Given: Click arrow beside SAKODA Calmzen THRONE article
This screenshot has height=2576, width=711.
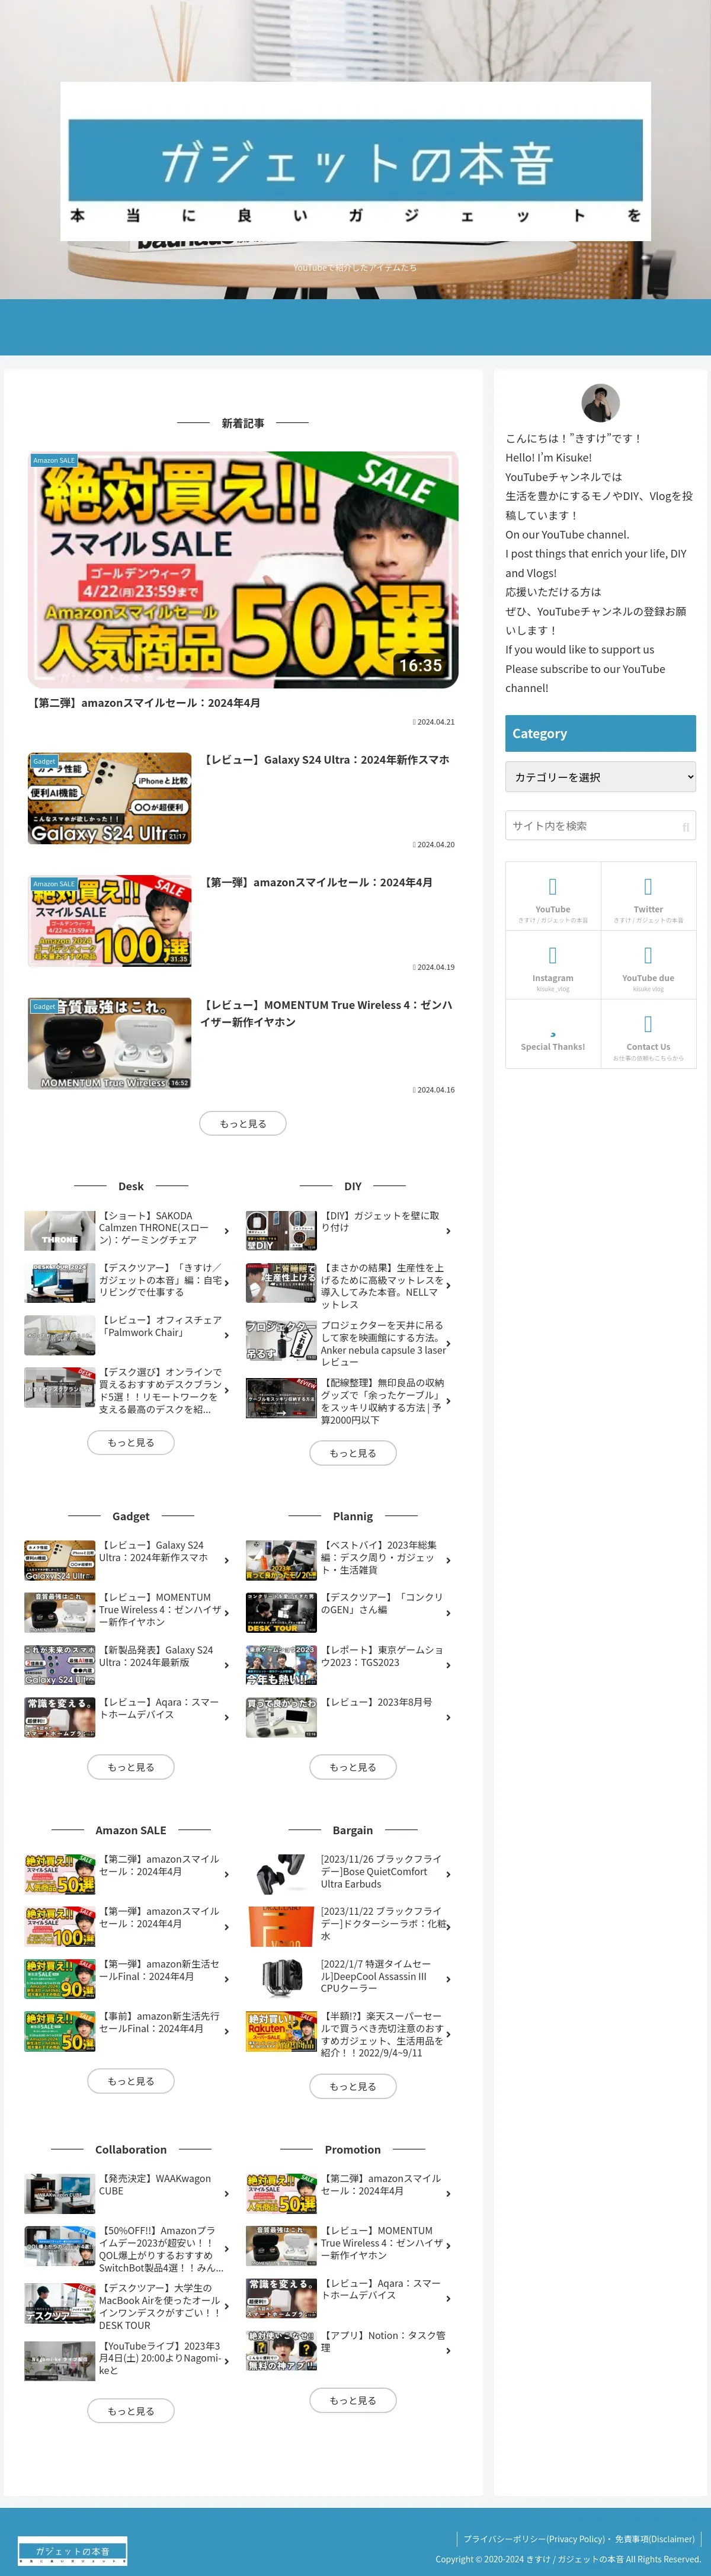Looking at the screenshot, I should click(x=227, y=1231).
